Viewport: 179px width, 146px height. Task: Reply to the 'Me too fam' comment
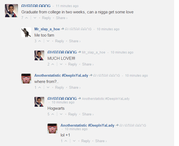[x=59, y=41]
